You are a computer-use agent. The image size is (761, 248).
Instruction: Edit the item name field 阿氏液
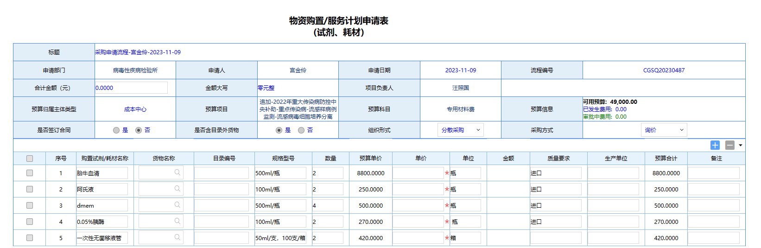coord(102,189)
